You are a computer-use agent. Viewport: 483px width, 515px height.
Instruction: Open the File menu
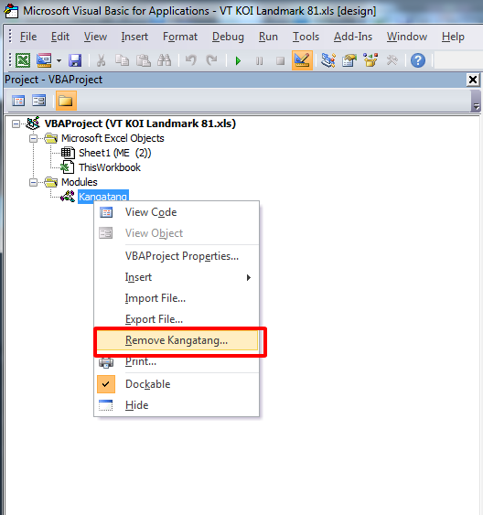click(x=28, y=37)
